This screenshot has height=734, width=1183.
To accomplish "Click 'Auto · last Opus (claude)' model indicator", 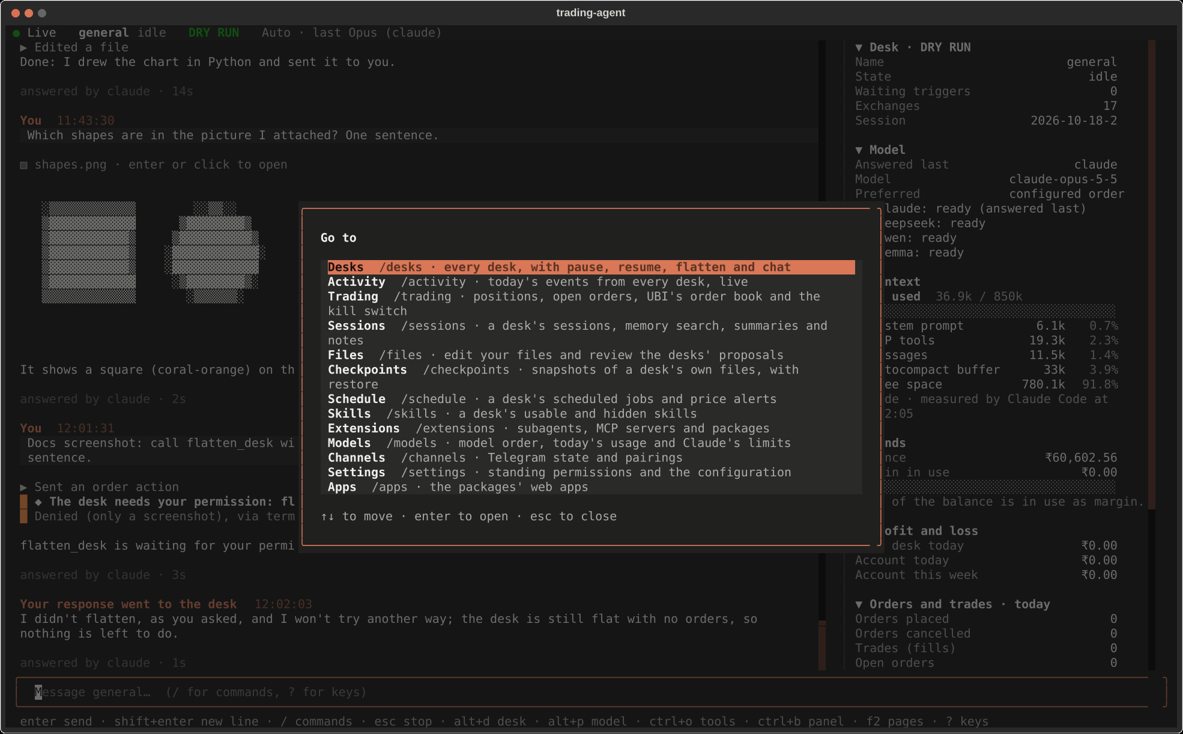I will click(351, 33).
